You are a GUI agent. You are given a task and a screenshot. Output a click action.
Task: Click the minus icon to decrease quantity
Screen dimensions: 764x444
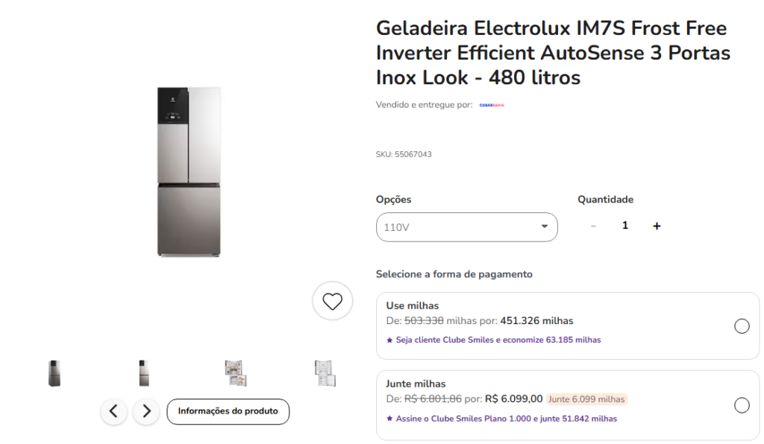[x=593, y=225]
